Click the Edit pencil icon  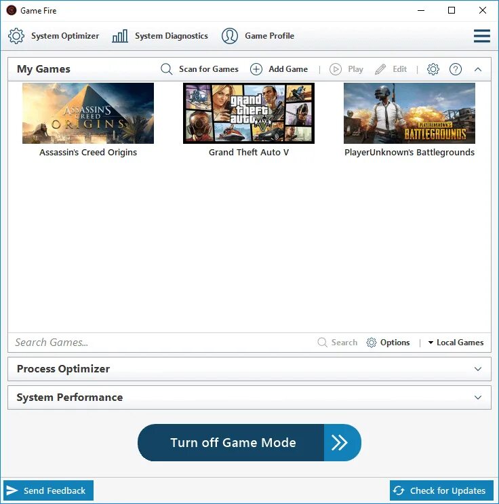coord(380,69)
